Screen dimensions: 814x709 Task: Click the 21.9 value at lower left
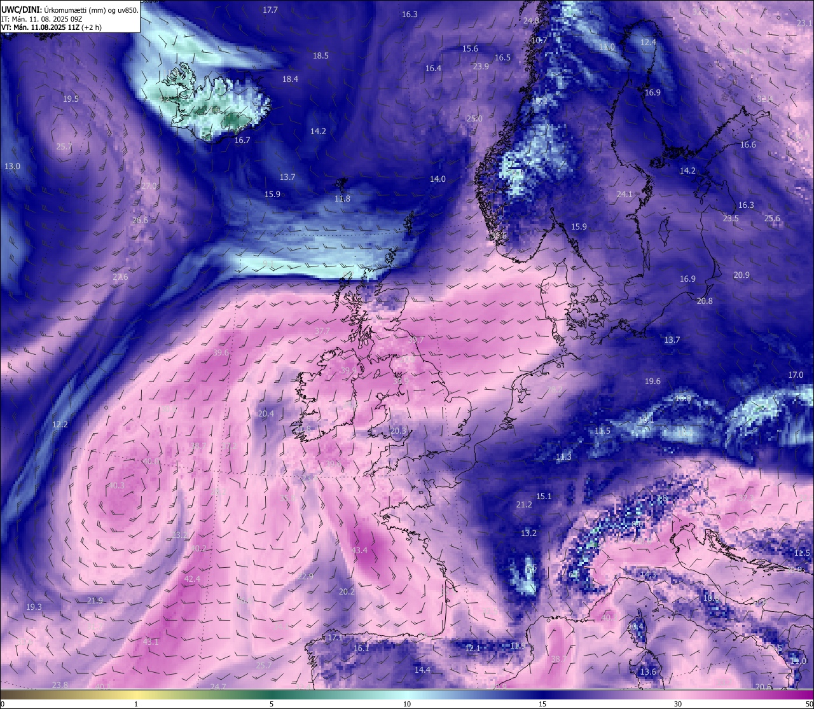pos(95,600)
